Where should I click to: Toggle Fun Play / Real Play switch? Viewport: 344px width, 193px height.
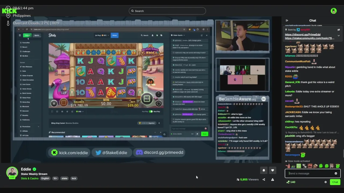pos(151,112)
